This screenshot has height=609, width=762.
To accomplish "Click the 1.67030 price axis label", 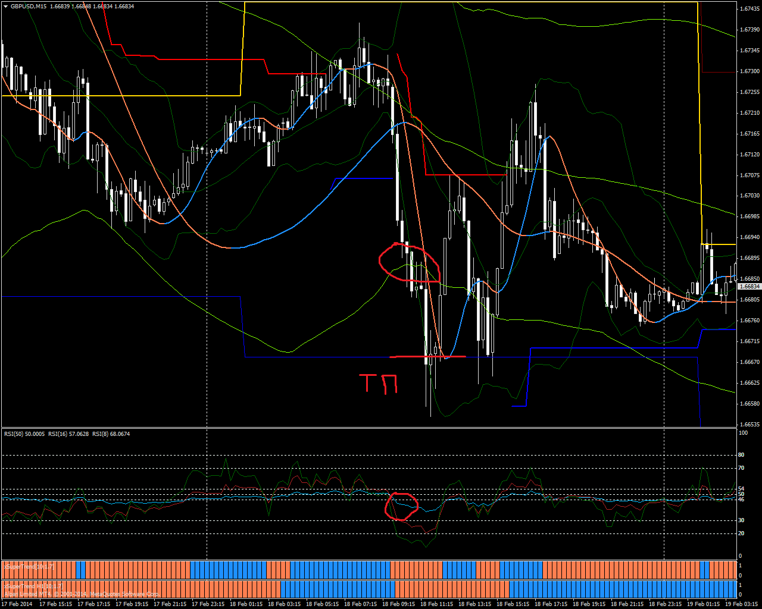I will [x=749, y=196].
